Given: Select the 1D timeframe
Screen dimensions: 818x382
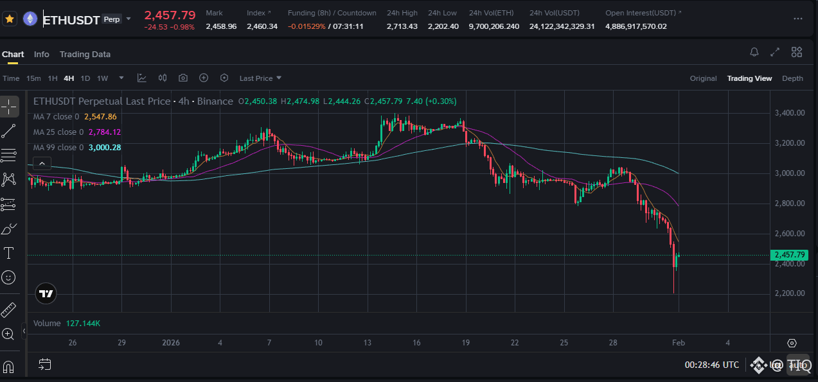Looking at the screenshot, I should (x=85, y=78).
